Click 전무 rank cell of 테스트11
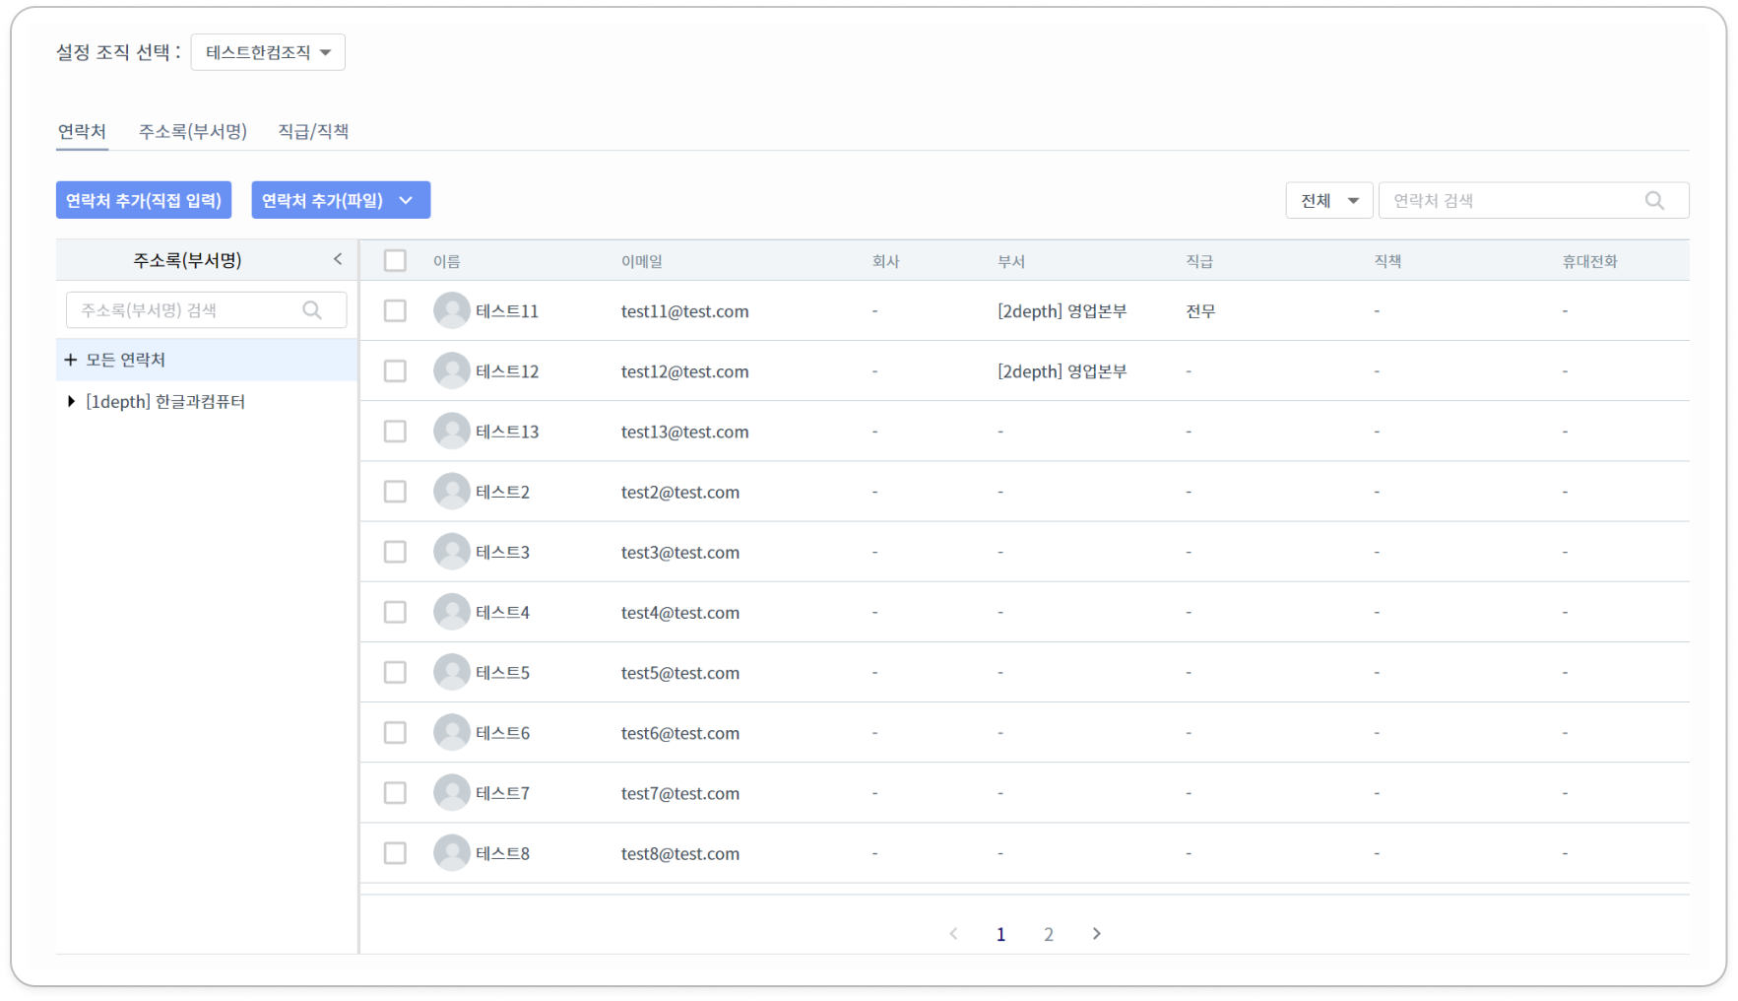The width and height of the screenshot is (1738, 1001). pos(1200,311)
